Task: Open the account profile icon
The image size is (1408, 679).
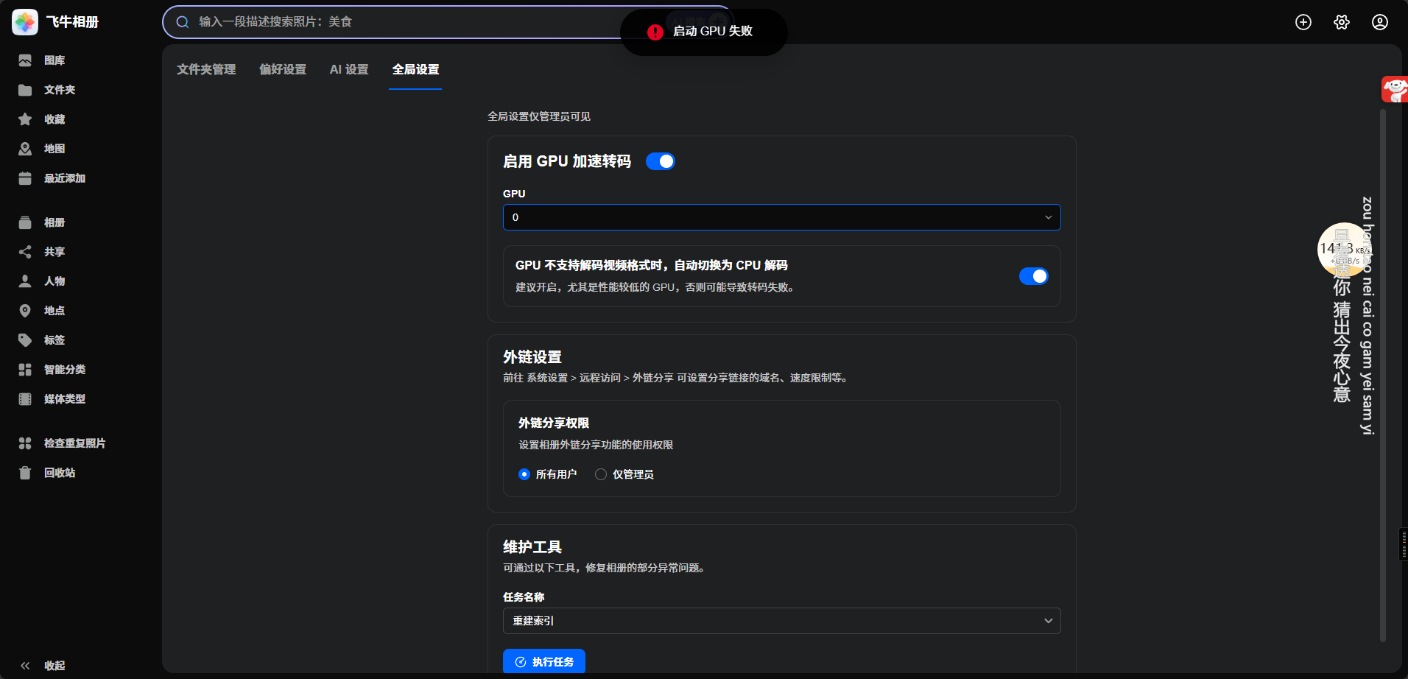Action: [x=1380, y=22]
